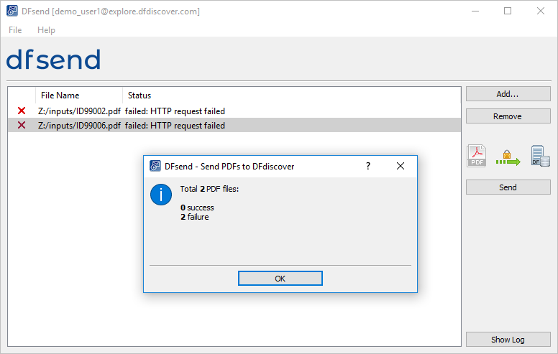Click the dialog's question mark help button
Image resolution: width=558 pixels, height=354 pixels.
point(368,166)
